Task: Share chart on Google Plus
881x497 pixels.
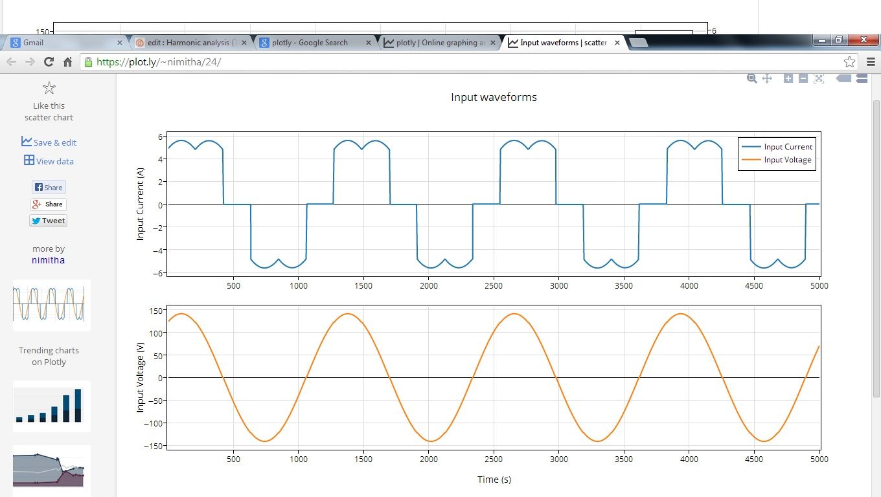Action: coord(49,204)
